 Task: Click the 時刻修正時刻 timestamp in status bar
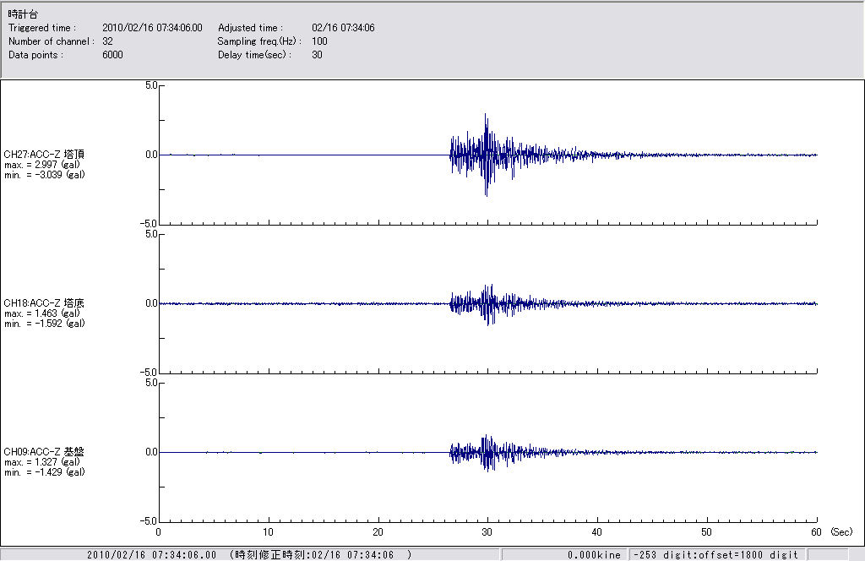pos(320,554)
